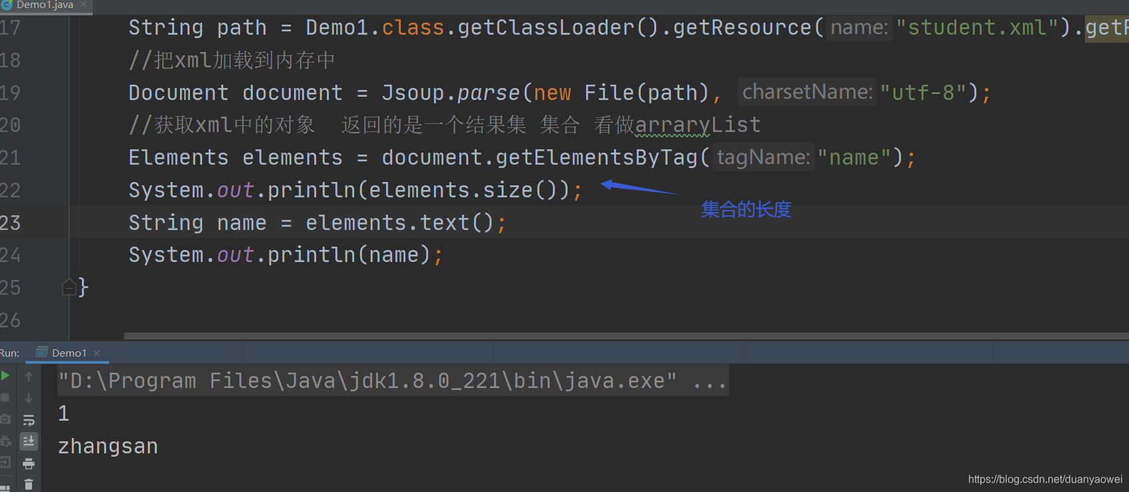Click the down arrow in Run console toolbar

click(x=29, y=398)
